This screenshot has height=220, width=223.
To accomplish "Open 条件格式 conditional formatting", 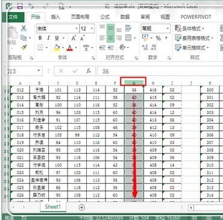I will pos(189,28).
